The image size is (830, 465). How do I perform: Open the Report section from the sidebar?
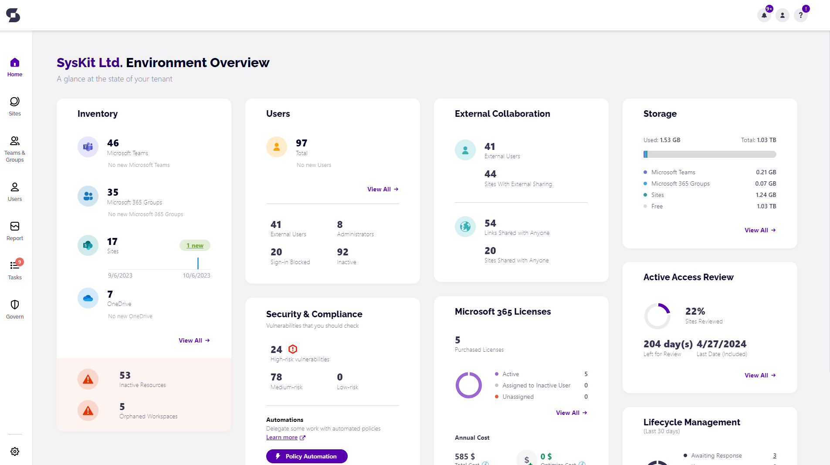tap(15, 231)
